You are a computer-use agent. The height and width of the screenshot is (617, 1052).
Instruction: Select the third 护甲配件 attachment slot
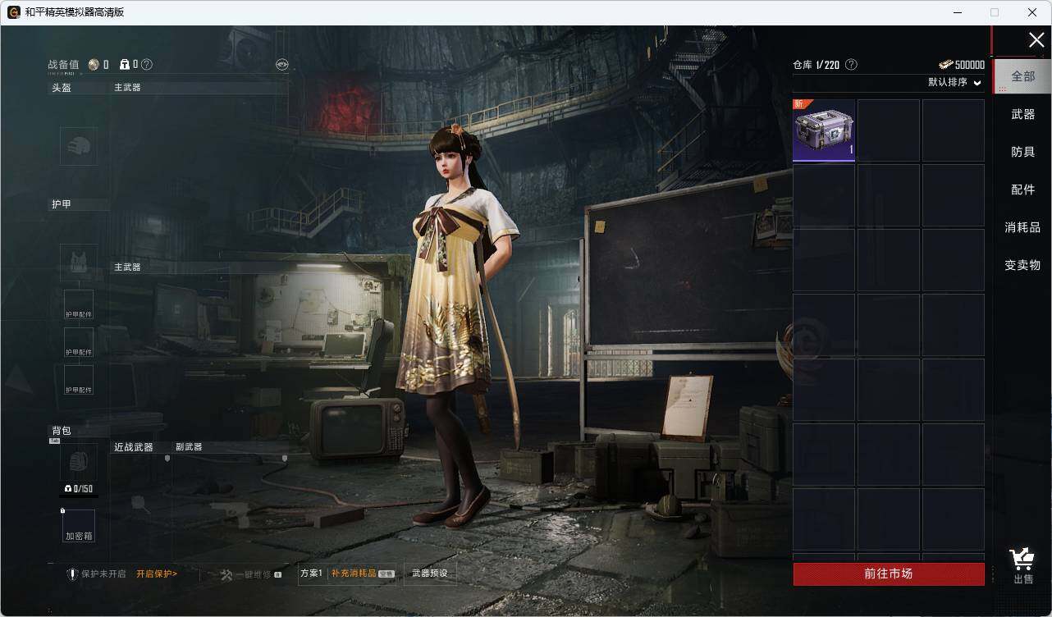[x=79, y=380]
